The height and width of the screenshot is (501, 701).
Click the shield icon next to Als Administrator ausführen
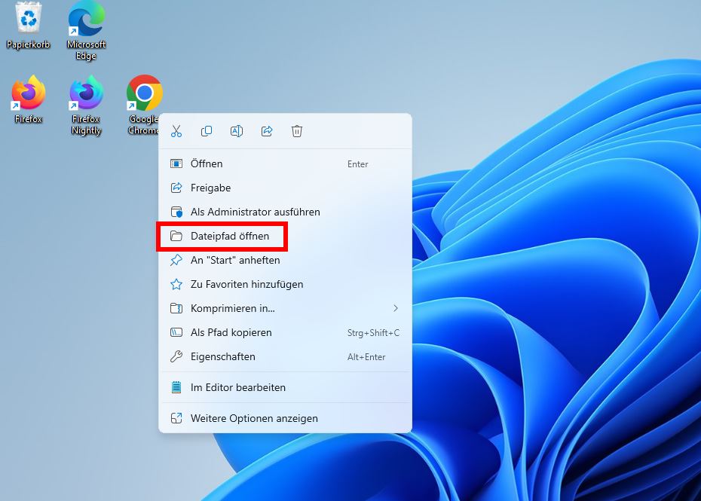[179, 212]
